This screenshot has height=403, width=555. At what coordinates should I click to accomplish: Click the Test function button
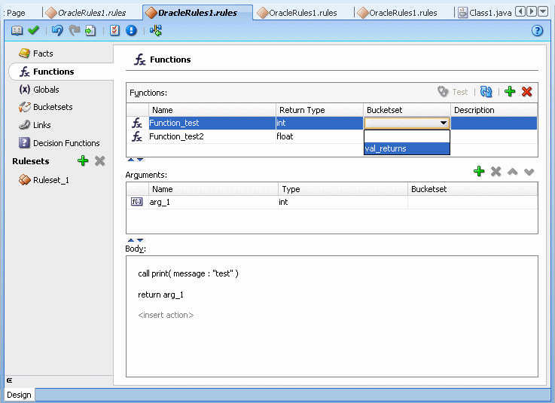(x=453, y=92)
